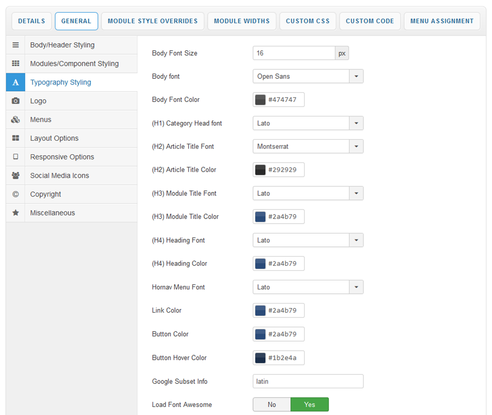492x415 pixels.
Task: Set Load Font Awesome to No
Action: 272,404
